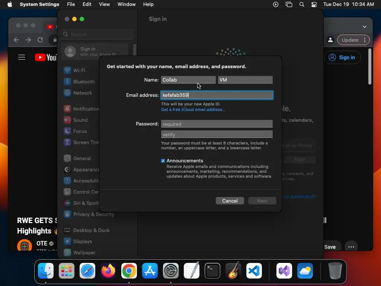This screenshot has width=381, height=286.
Task: Open Launchpad in the Dock
Action: (x=67, y=271)
